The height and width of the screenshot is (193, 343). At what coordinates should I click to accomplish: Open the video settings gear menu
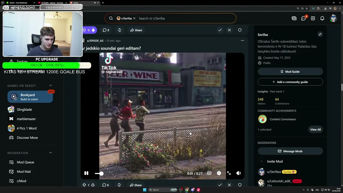click(219, 173)
